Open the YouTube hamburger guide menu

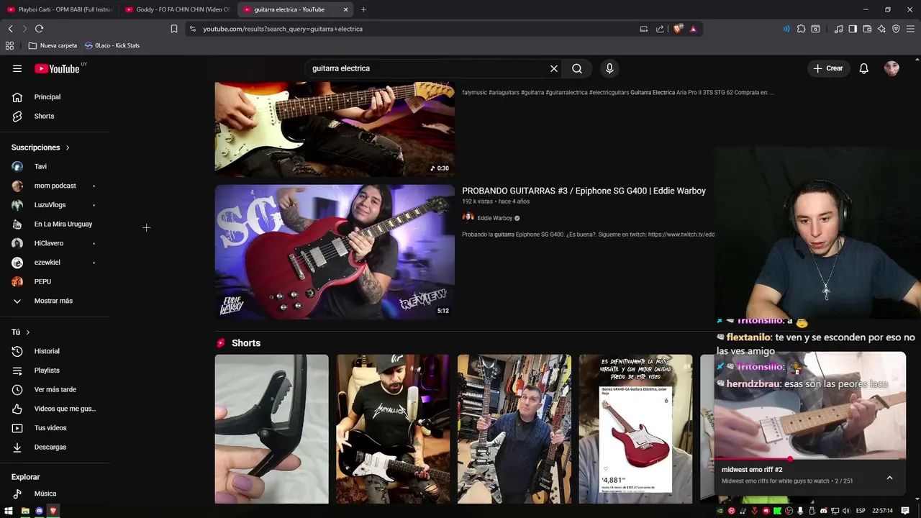(17, 68)
